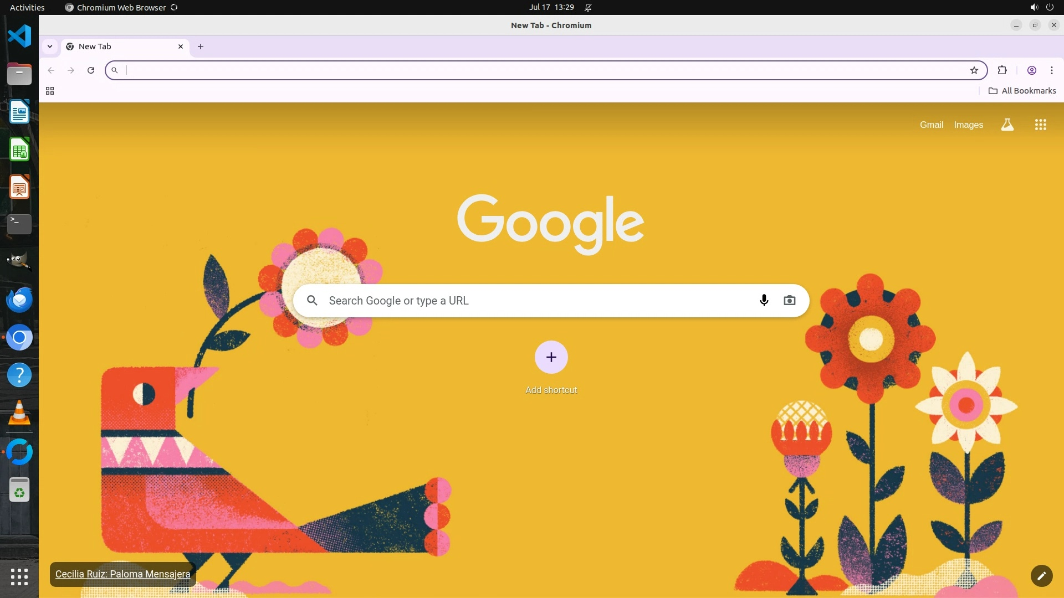Click the Customize Chromium pencil button
Viewport: 1064px width, 598px height.
[x=1041, y=575]
